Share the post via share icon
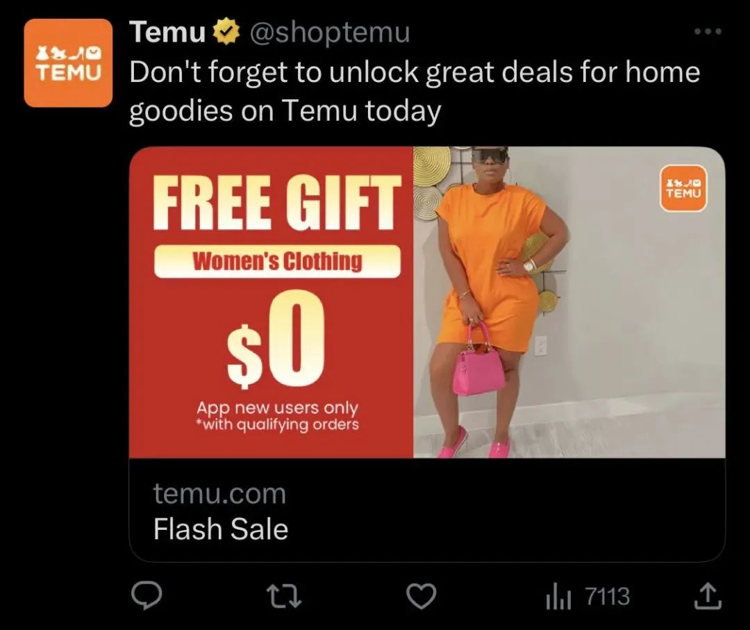 (x=708, y=596)
